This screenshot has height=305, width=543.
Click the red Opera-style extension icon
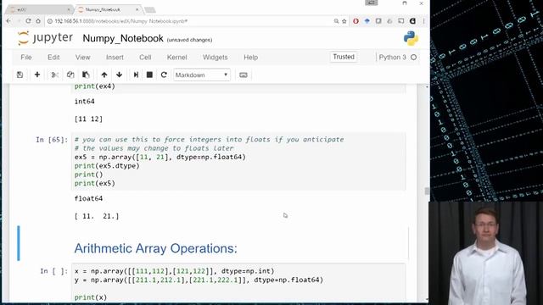pos(355,21)
